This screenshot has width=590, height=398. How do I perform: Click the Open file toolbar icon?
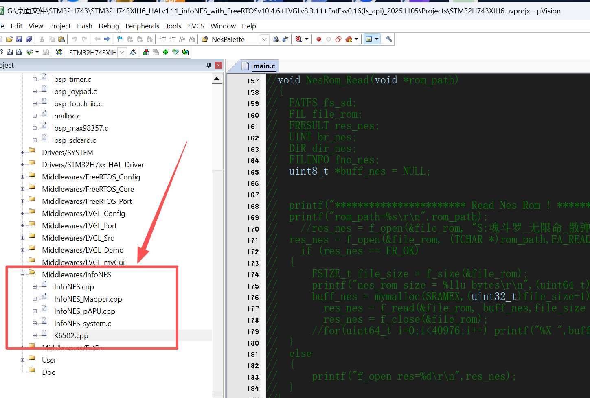9,39
